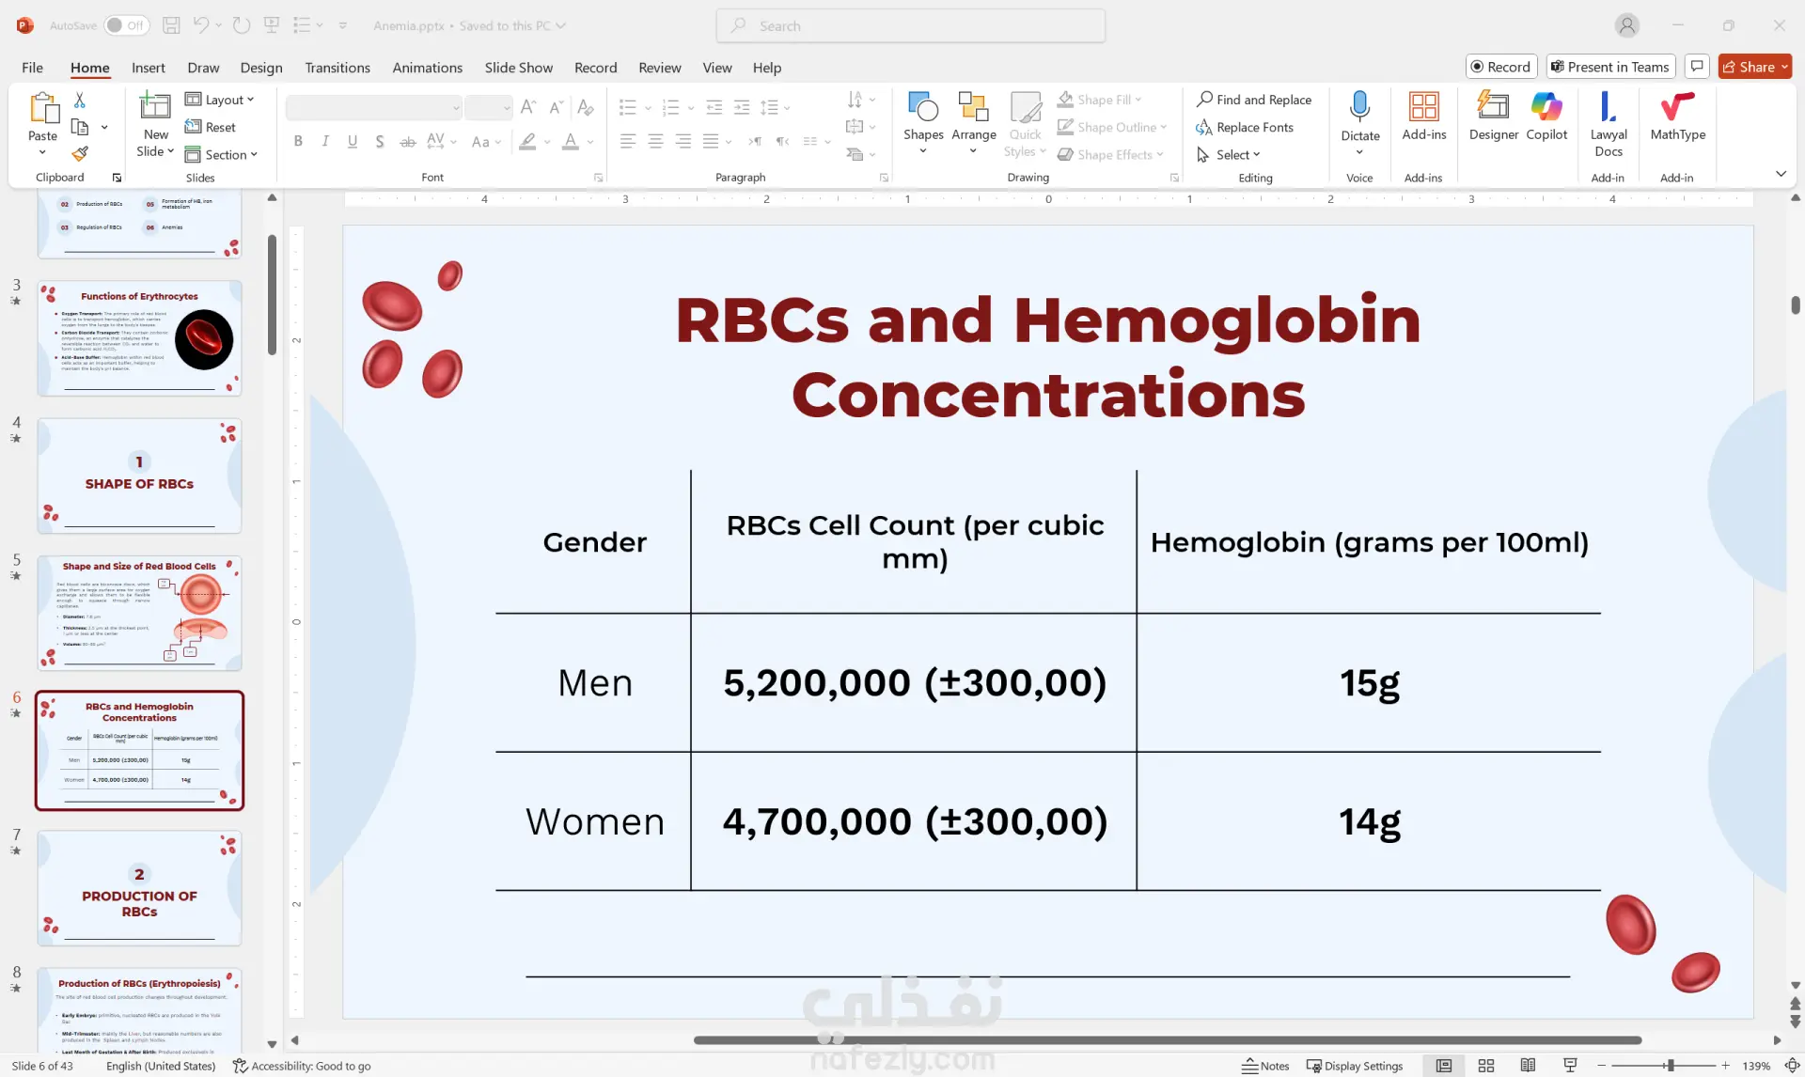This screenshot has height=1077, width=1805.
Task: Open the Add-ins gallery
Action: tap(1423, 116)
